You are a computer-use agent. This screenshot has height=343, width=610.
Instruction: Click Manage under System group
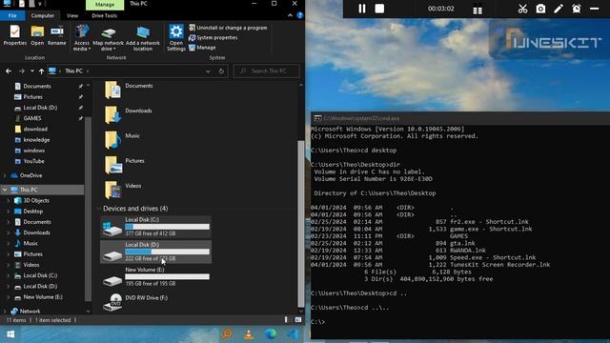(202, 48)
